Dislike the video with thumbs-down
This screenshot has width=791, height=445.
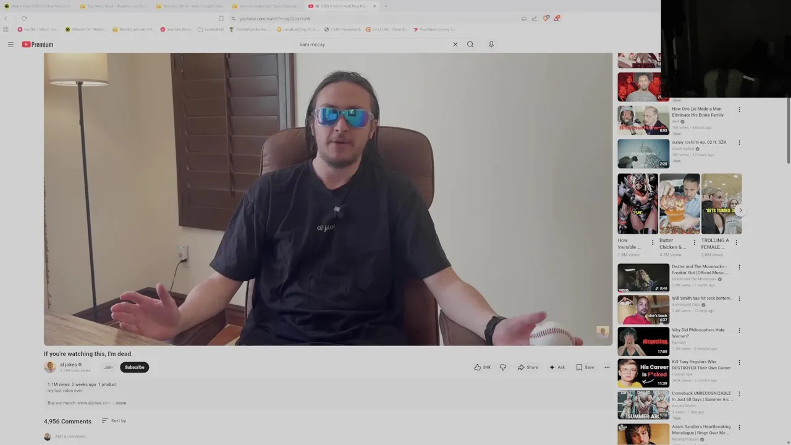pyautogui.click(x=503, y=367)
